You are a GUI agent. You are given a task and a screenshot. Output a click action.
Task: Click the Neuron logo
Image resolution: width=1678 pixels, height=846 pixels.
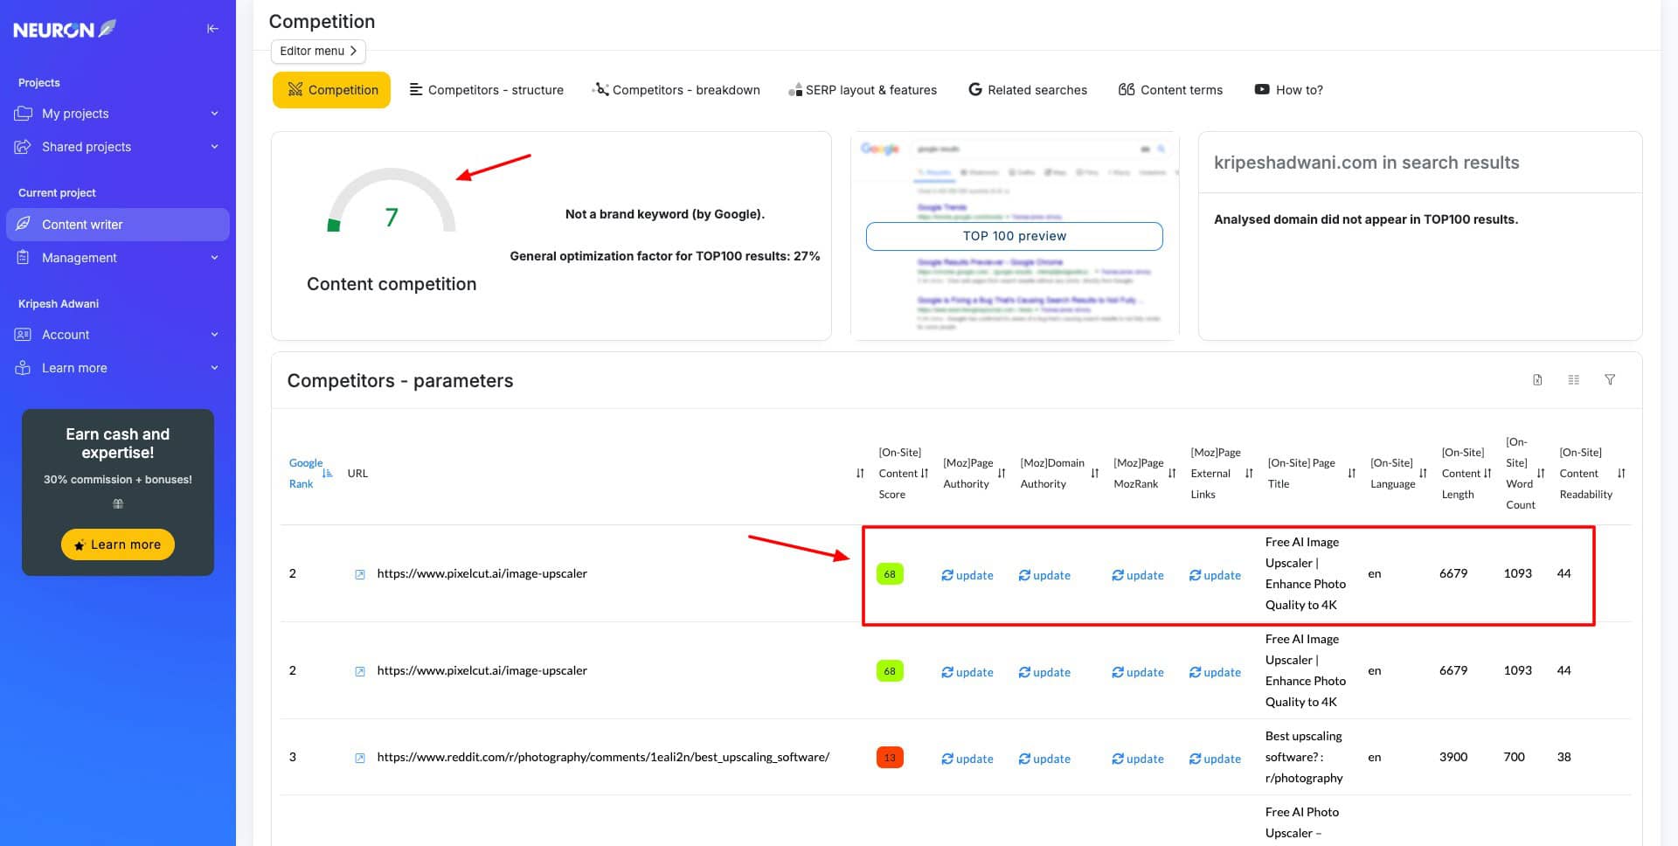[64, 29]
